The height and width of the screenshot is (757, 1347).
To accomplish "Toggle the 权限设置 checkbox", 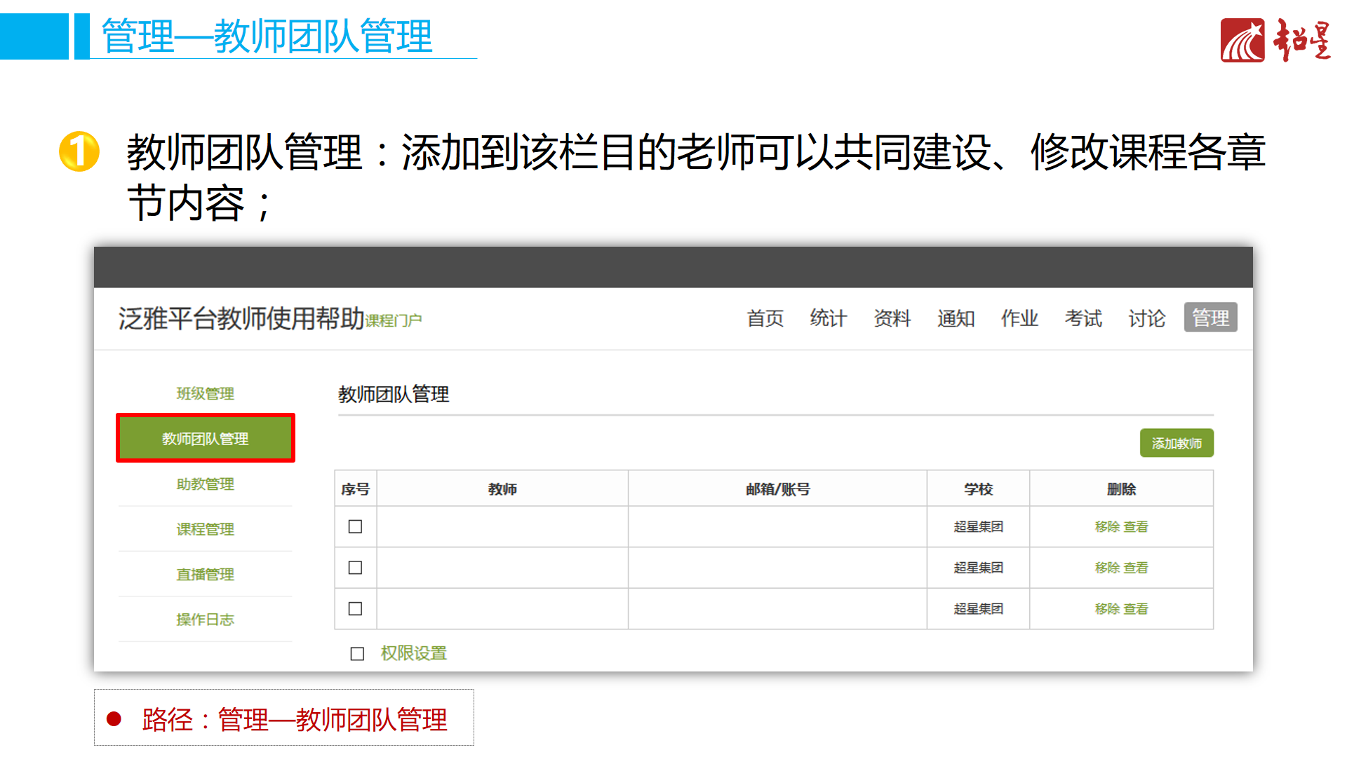I will coord(357,654).
